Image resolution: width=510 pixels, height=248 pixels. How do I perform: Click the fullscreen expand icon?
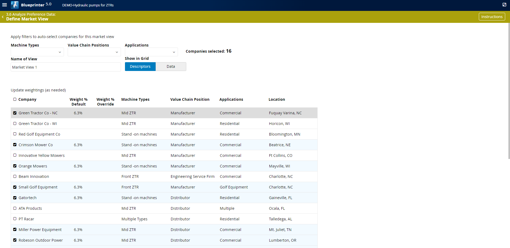[x=504, y=5]
